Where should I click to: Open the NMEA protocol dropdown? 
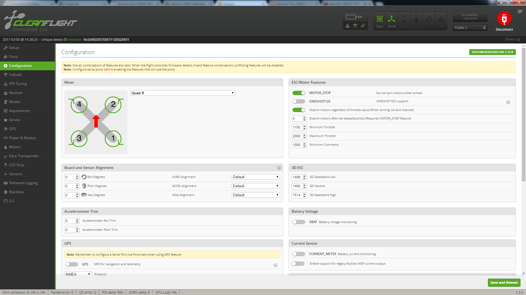[78, 274]
